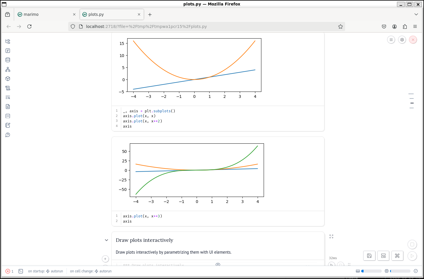Click the save file floppy icon
Image resolution: width=424 pixels, height=279 pixels.
[x=369, y=256]
